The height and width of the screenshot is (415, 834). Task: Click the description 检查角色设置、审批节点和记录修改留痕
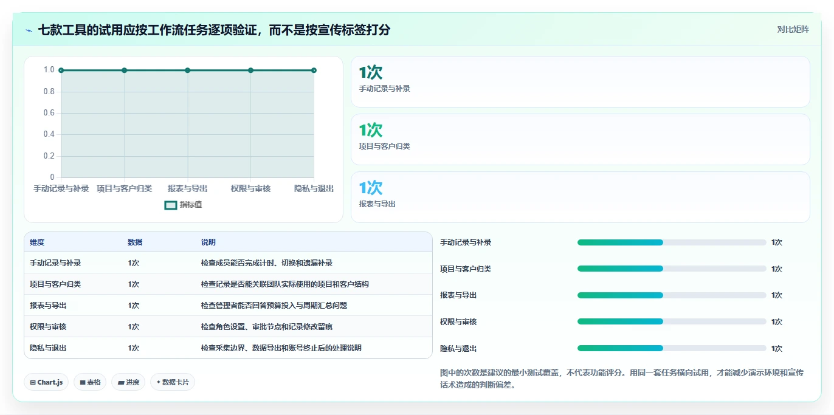point(267,327)
